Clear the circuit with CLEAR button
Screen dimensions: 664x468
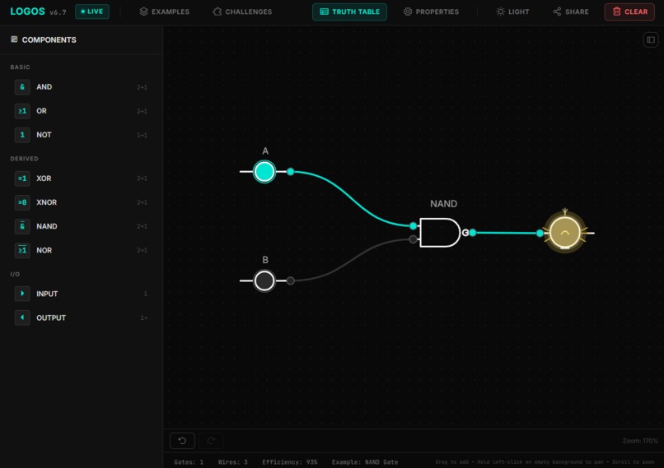click(x=629, y=12)
